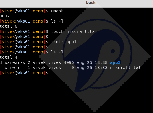Click the blue app1 directory name

[115, 63]
